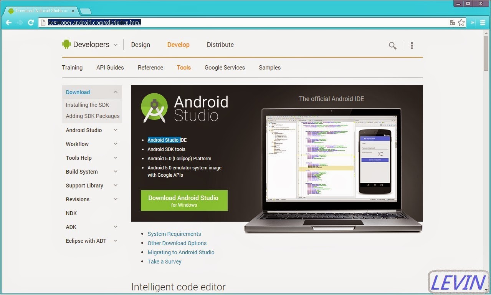Screen dimensions: 491x295
Task: Click the browser back arrow
Action: tap(8, 23)
